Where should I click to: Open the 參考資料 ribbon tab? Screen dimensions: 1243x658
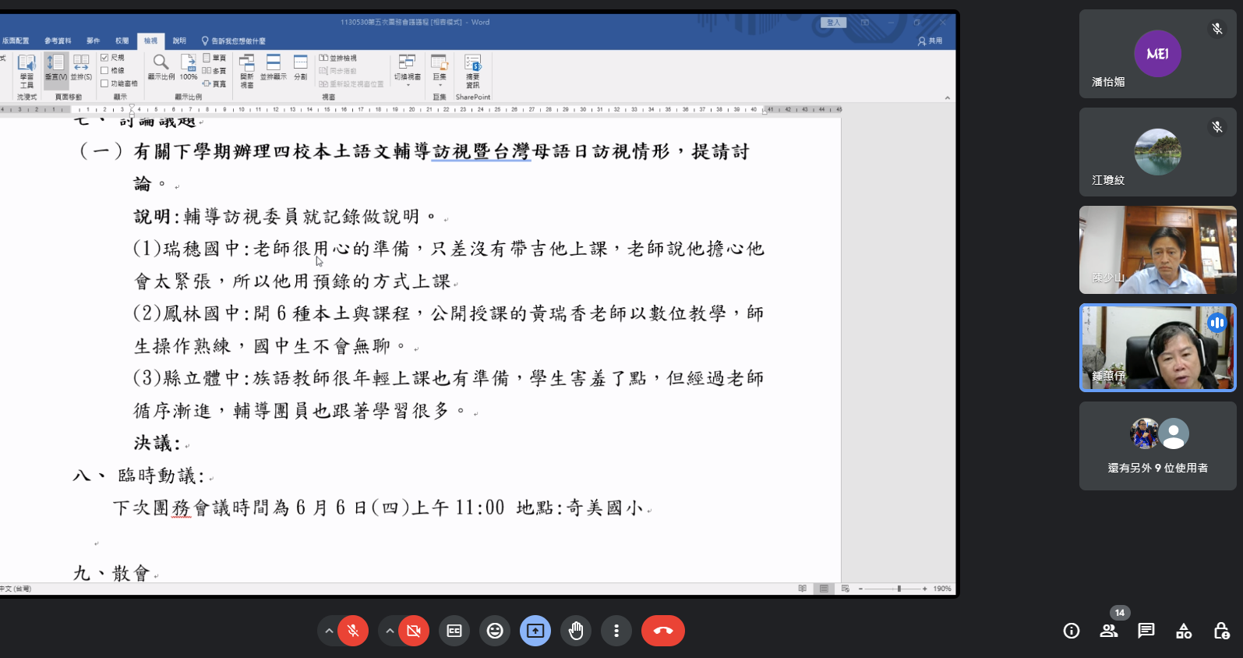pos(58,41)
